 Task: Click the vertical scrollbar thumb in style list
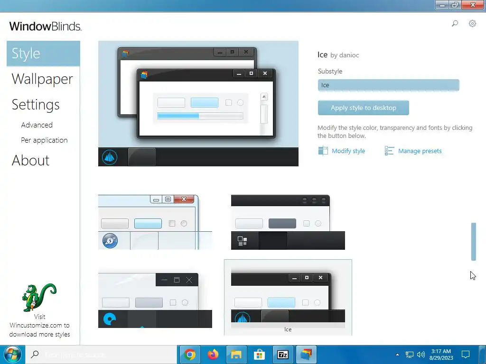tap(473, 241)
